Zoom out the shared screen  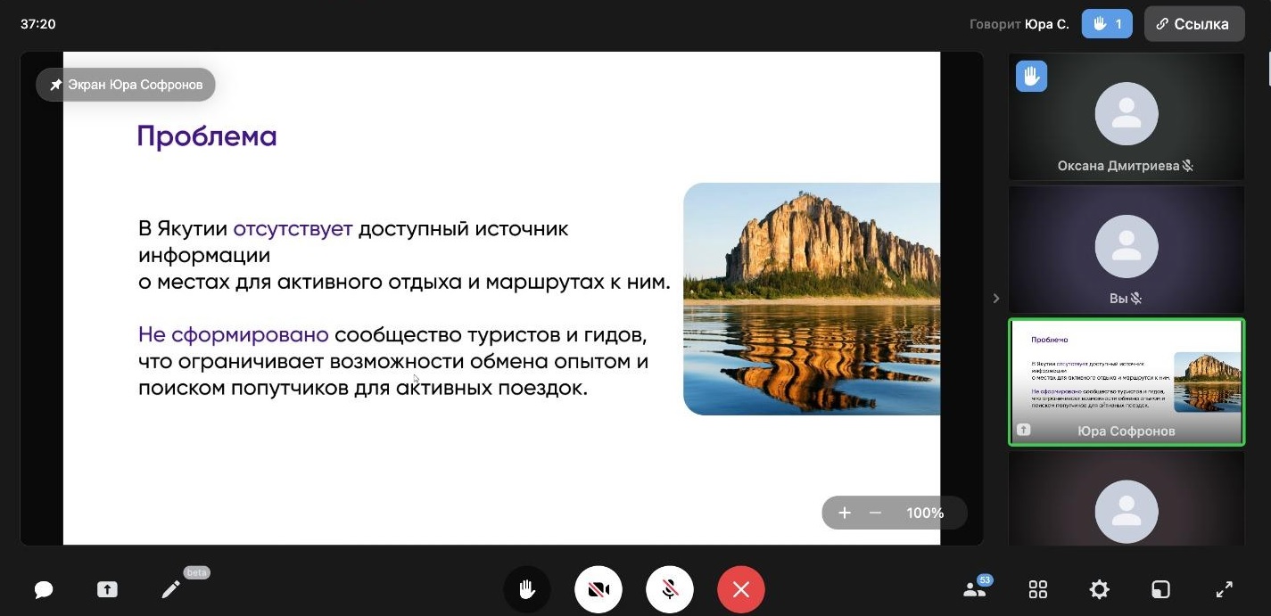[875, 513]
